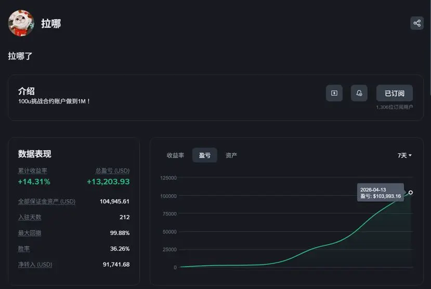Click the 总盈亏 (USD) label
This screenshot has height=289, width=431.
[112, 171]
